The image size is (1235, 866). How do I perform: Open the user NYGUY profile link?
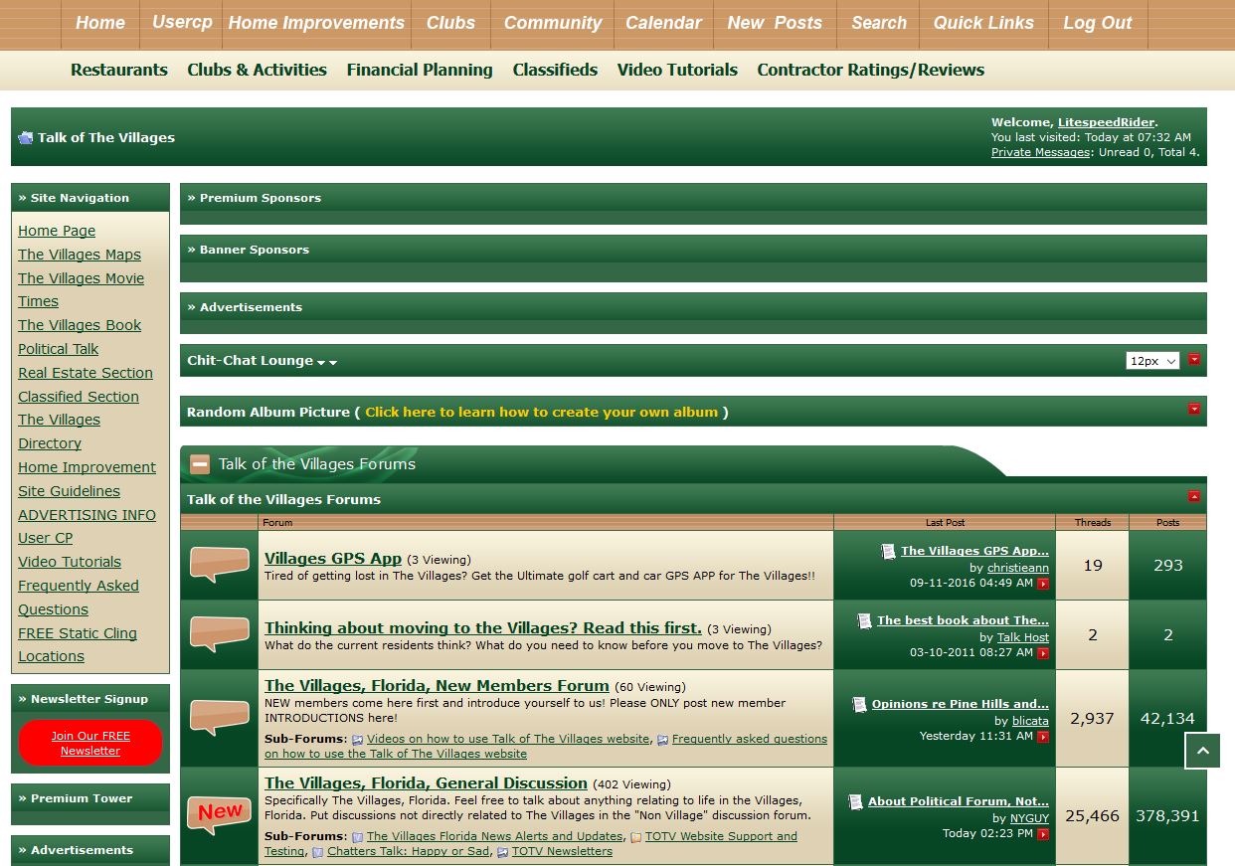pyautogui.click(x=1029, y=818)
